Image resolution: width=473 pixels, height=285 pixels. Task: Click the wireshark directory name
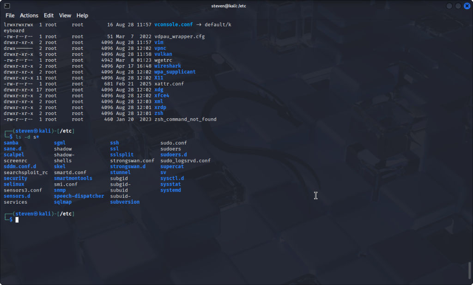[168, 66]
